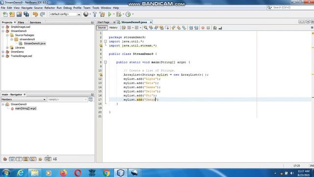
Task: Expand the Libraries node
Action: click(x=7, y=48)
